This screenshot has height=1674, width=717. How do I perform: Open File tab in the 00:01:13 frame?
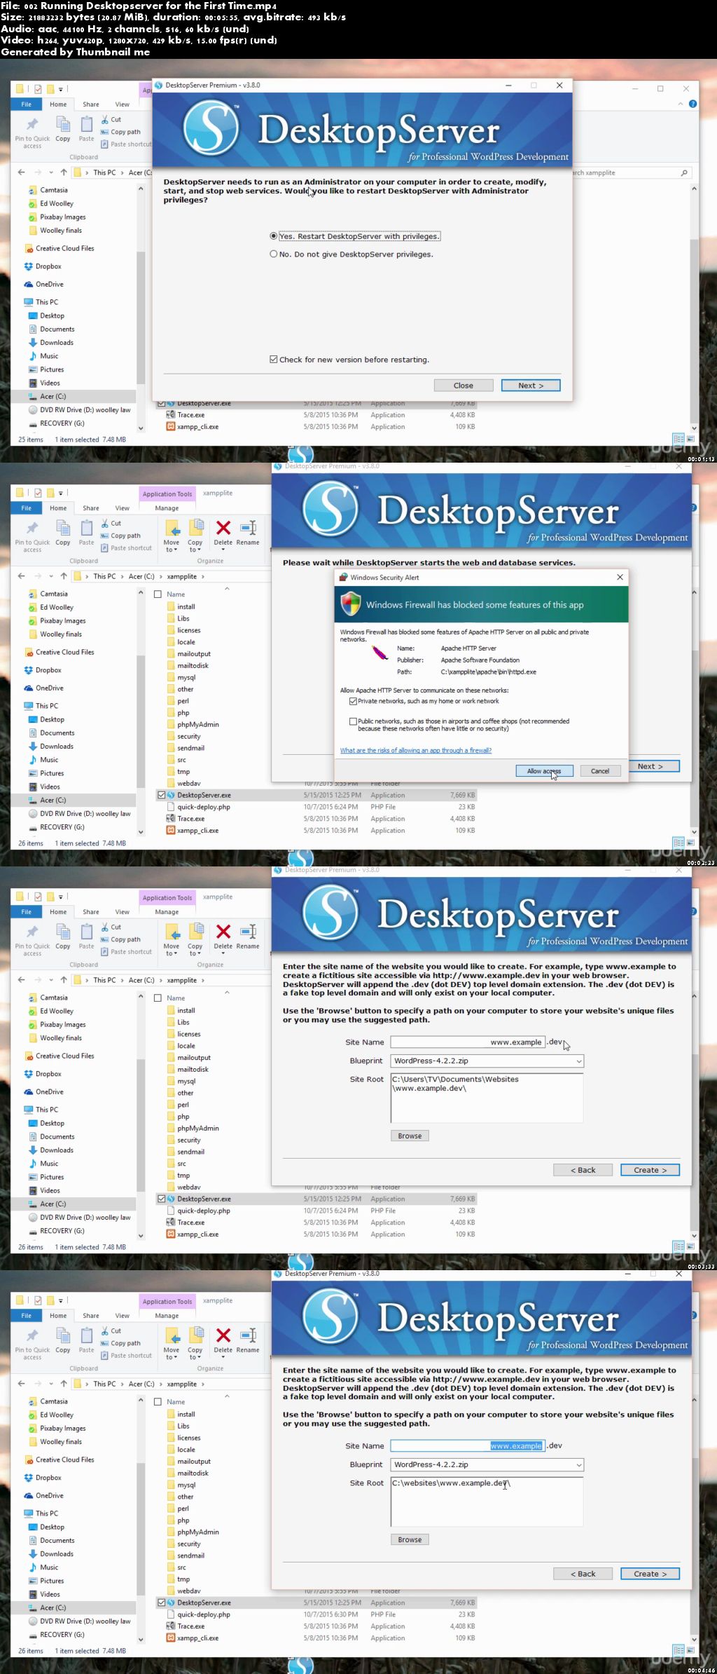[26, 104]
